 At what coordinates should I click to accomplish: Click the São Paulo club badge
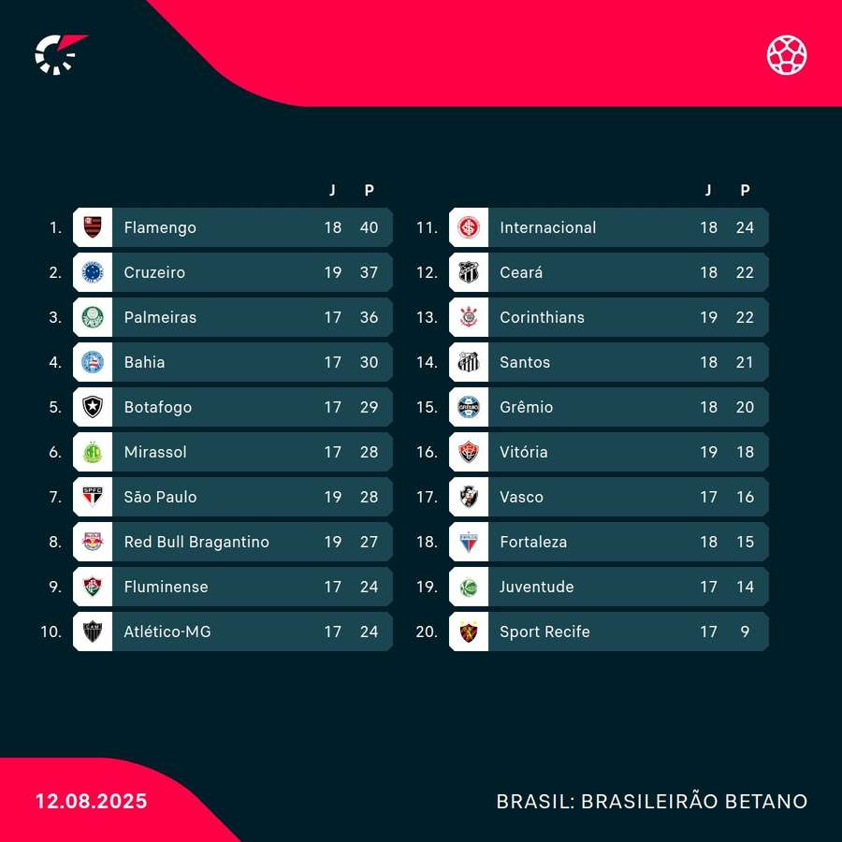[x=93, y=497]
